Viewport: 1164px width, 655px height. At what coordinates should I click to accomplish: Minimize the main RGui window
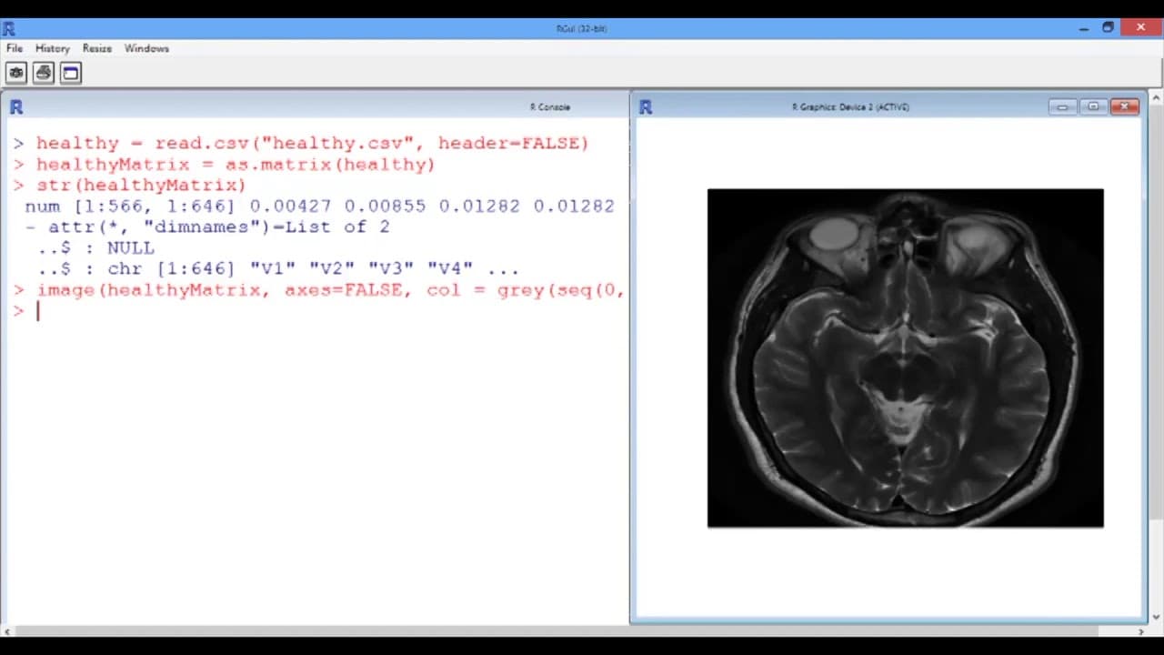pyautogui.click(x=1083, y=28)
